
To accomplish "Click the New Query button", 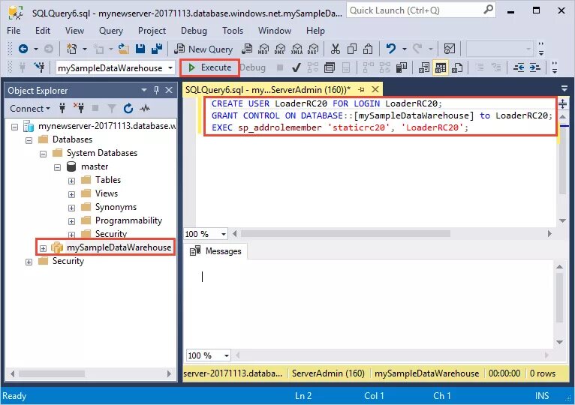I will (x=203, y=49).
